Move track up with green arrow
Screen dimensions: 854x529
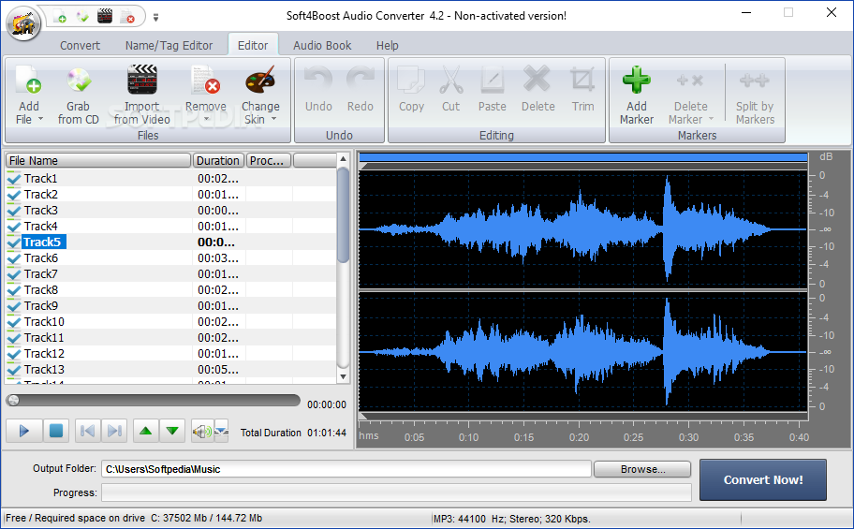click(145, 431)
